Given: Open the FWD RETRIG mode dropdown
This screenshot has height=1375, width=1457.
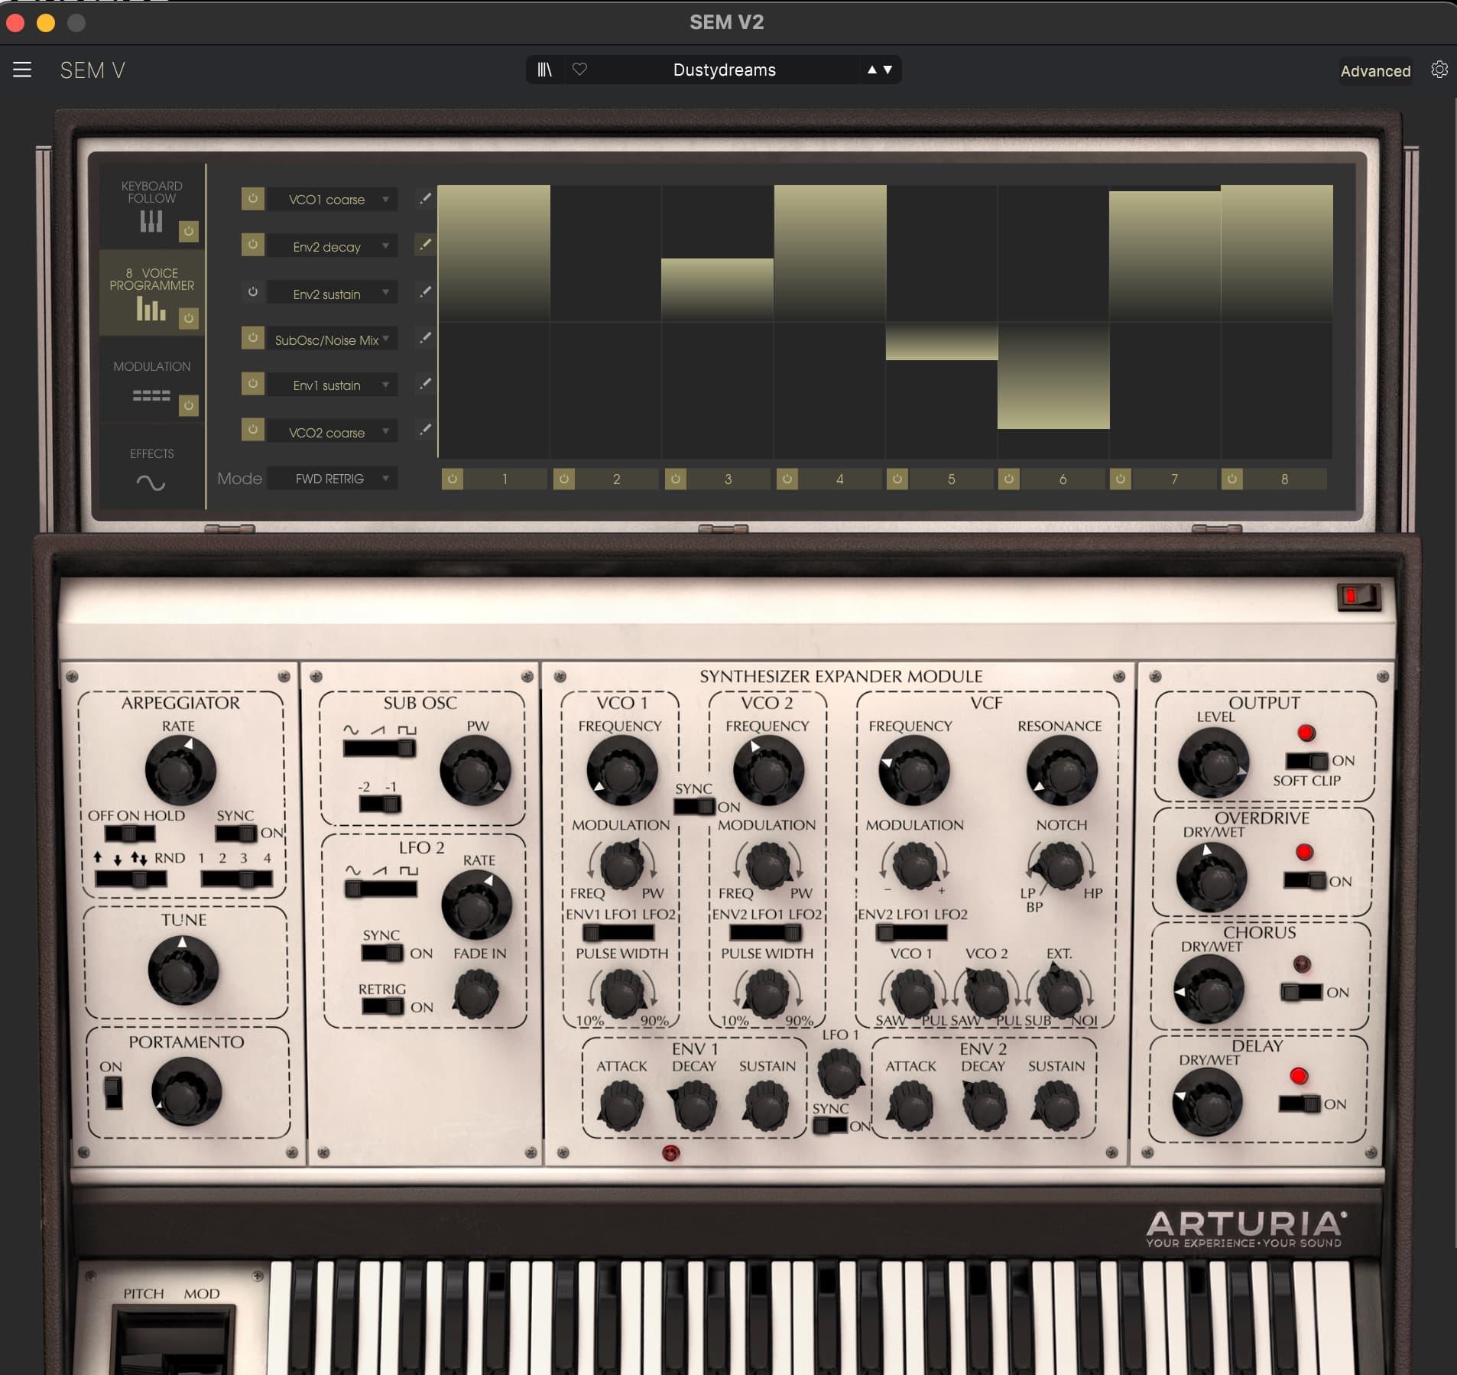Looking at the screenshot, I should click(332, 479).
